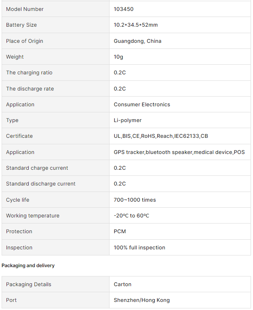
Task: Click the charging ratio label
Action: tap(29, 73)
